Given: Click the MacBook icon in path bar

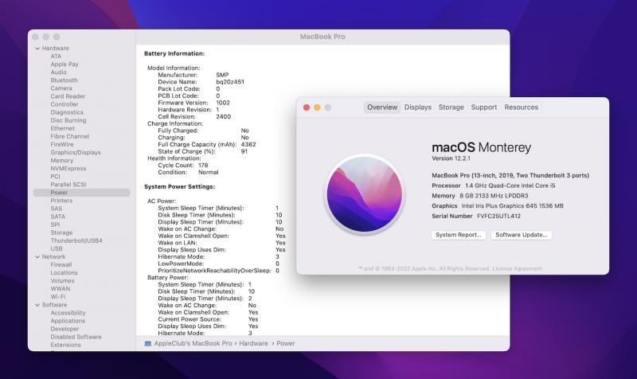Looking at the screenshot, I should (x=148, y=343).
